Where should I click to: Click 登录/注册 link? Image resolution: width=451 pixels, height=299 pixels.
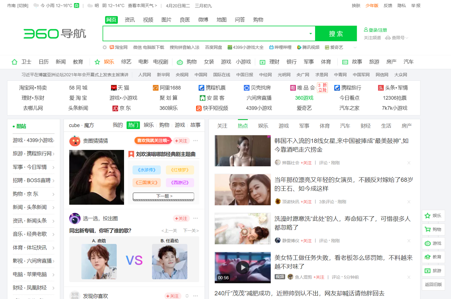coord(378,30)
